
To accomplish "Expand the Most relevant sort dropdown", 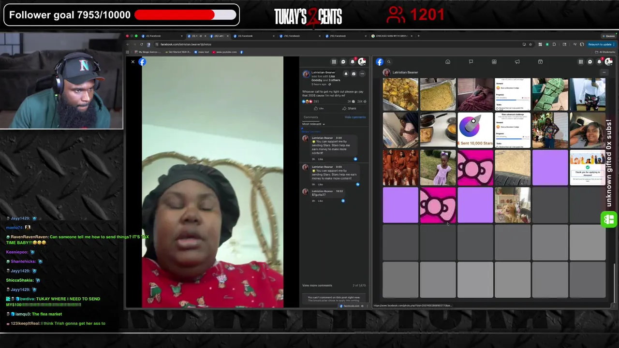I will [x=314, y=124].
